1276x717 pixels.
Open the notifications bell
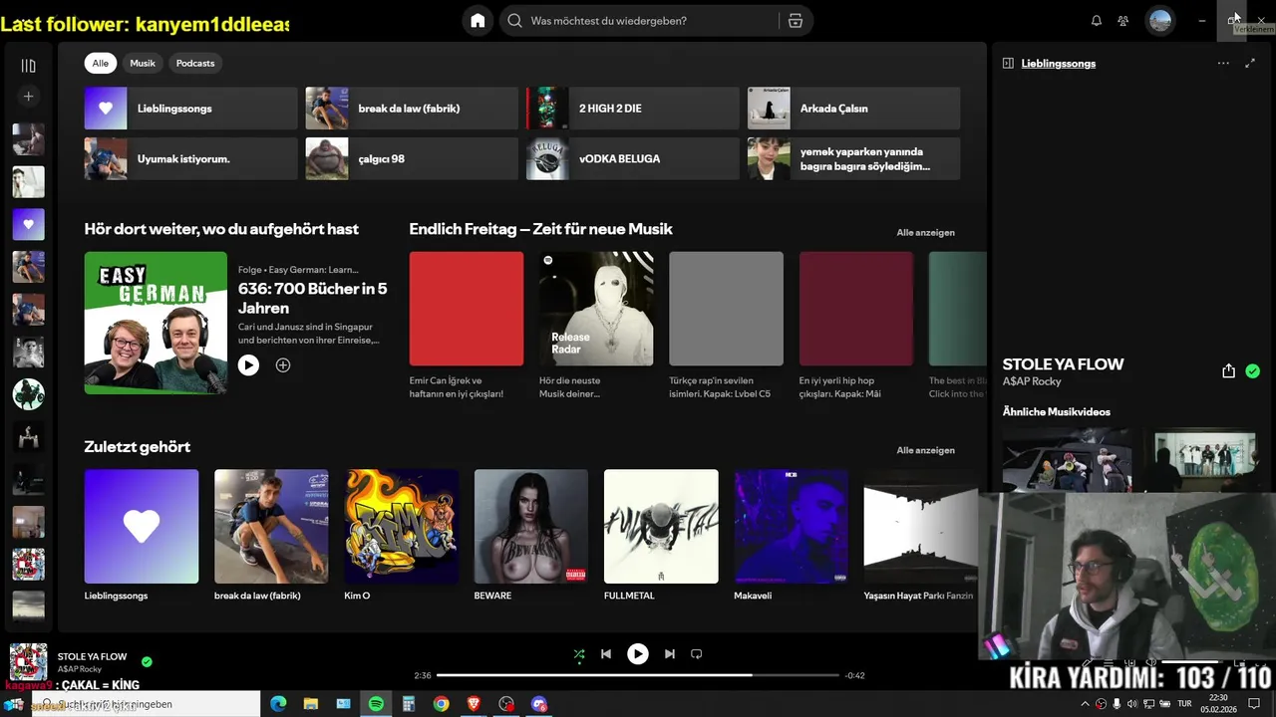tap(1097, 21)
